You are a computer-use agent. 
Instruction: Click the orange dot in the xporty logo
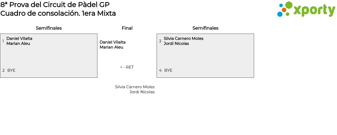coord(284,10)
